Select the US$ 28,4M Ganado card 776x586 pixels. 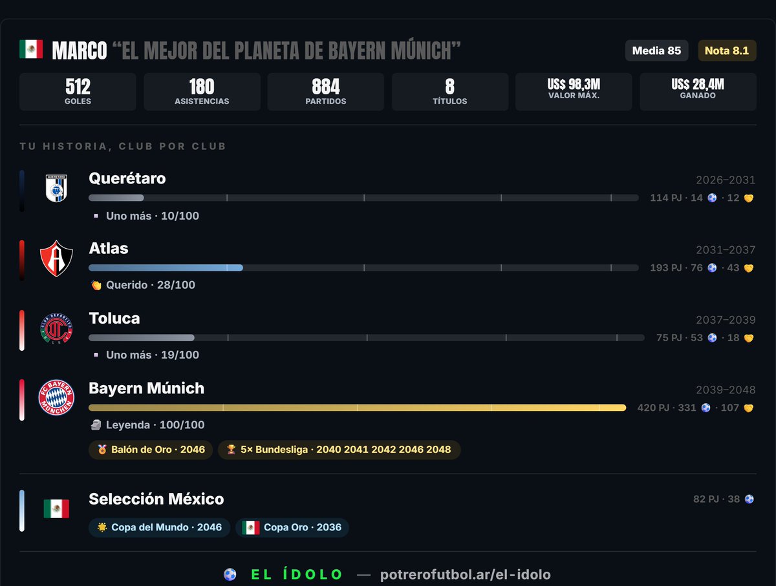[x=698, y=92]
